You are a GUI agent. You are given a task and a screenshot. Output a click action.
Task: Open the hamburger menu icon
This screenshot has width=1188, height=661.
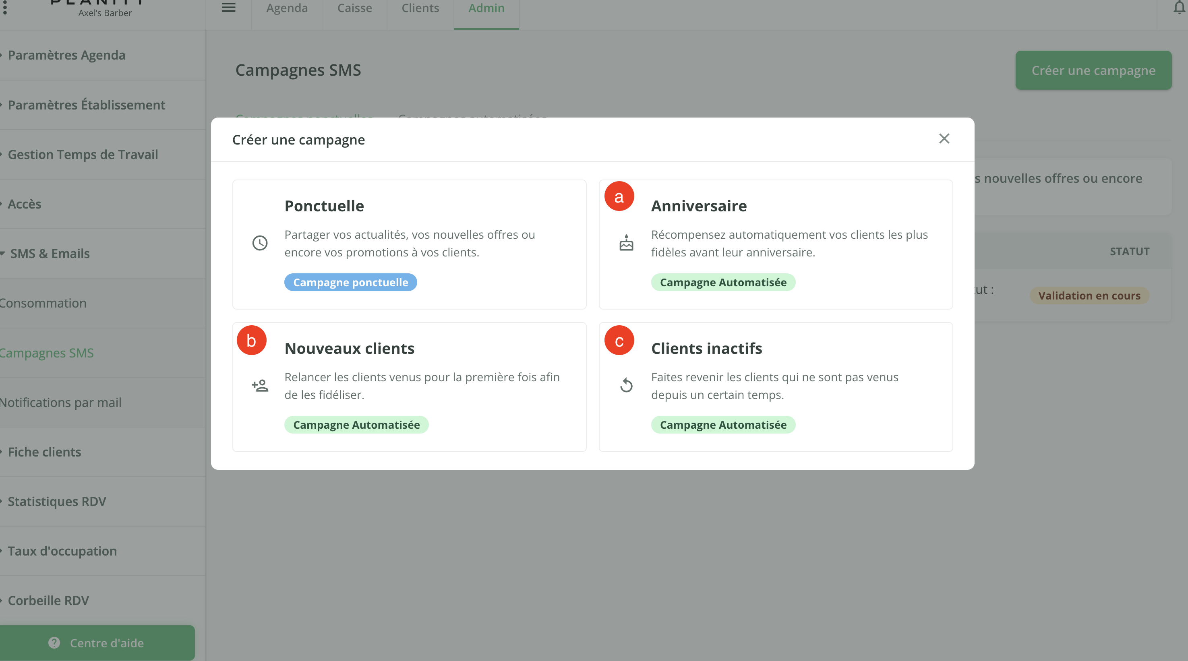click(229, 8)
